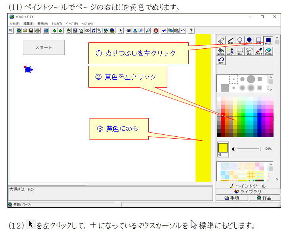
Task: Select the lasso selection tool
Action: (x=249, y=51)
